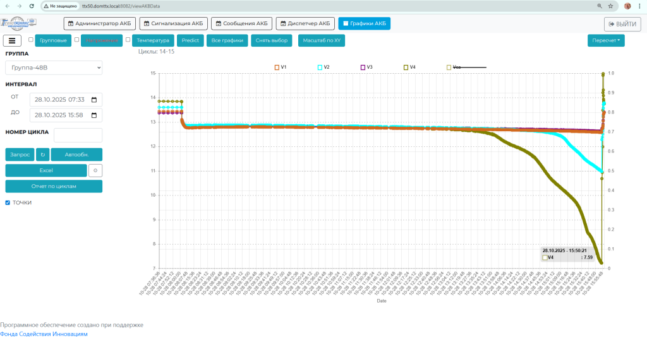
Task: Bookmark this page with the star icon
Action: (611, 6)
